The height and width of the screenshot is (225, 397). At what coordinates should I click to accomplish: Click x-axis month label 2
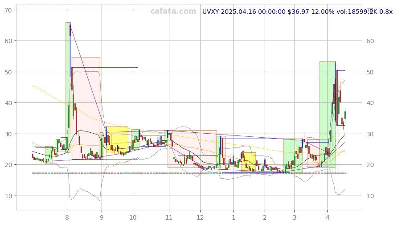click(x=265, y=217)
